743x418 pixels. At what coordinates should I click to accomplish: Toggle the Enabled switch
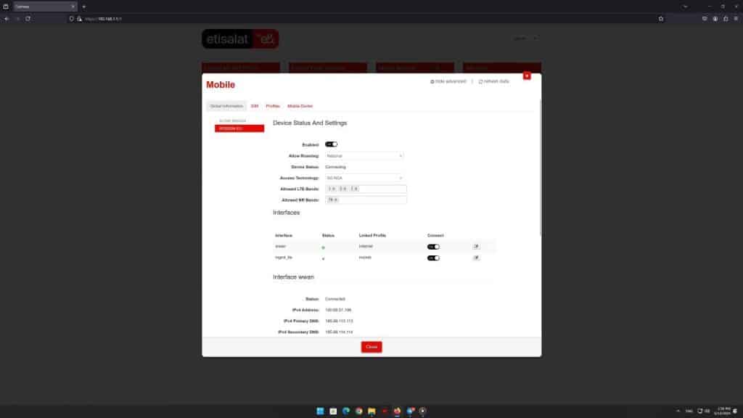coord(331,144)
